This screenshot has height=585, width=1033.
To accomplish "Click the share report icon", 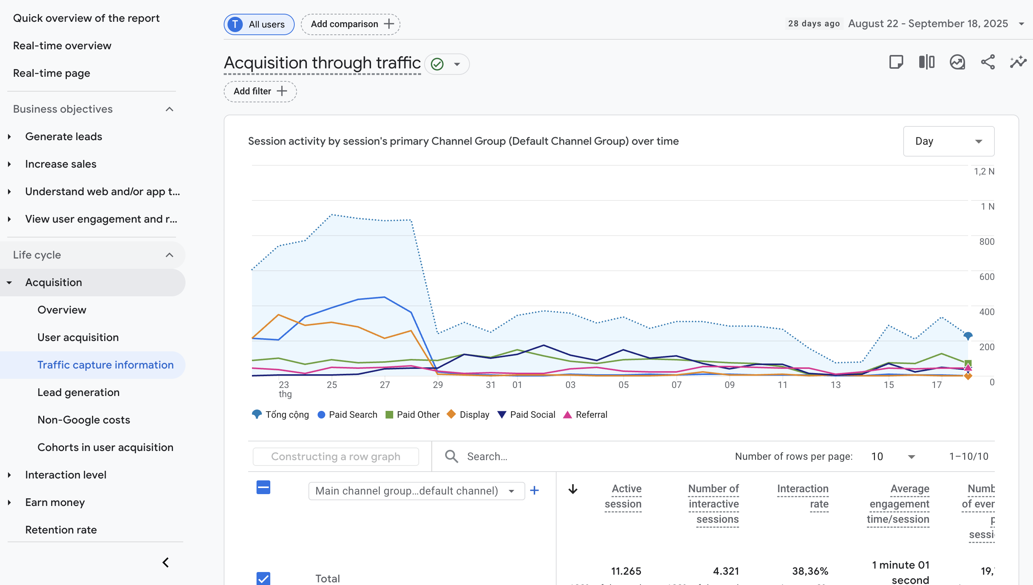I will (988, 62).
